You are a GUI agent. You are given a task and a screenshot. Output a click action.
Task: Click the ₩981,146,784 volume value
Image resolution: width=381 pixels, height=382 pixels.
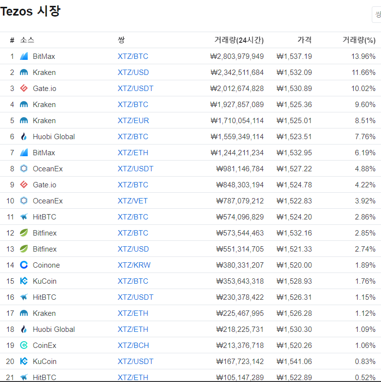coord(240,168)
